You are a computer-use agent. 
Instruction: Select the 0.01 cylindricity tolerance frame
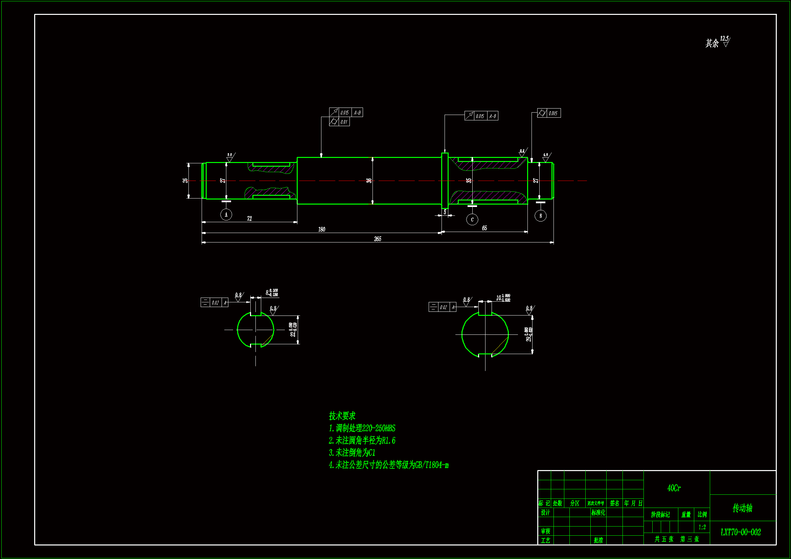click(x=339, y=122)
